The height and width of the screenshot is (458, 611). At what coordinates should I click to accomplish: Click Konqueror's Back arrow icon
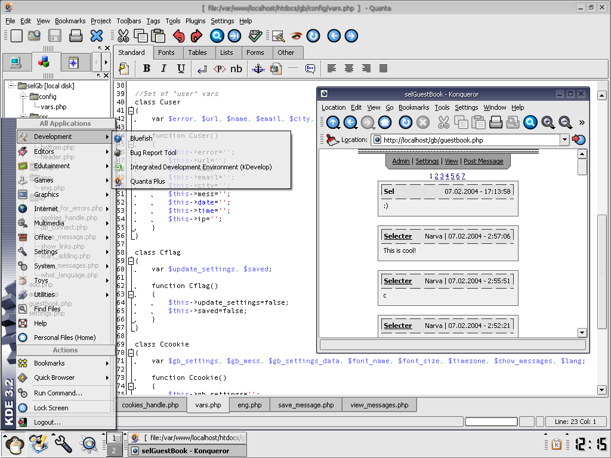[350, 122]
